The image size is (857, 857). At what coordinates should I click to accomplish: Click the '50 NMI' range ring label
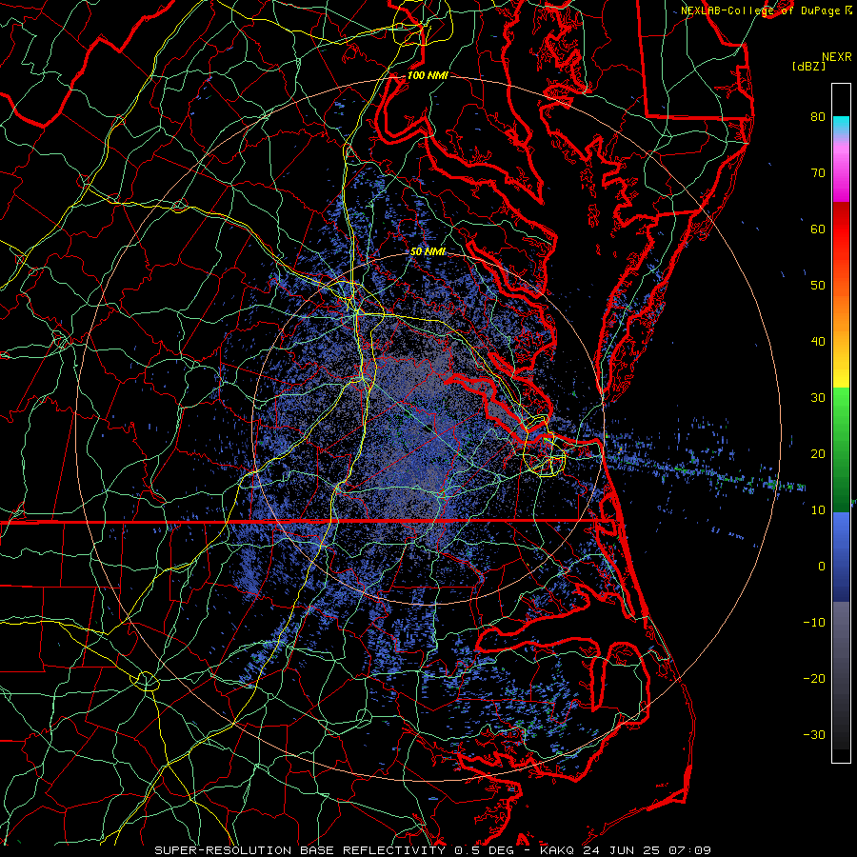[x=428, y=251]
